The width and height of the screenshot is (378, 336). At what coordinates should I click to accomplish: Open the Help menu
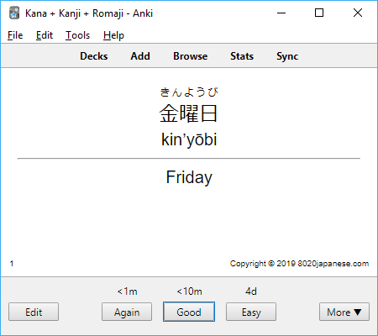pyautogui.click(x=113, y=35)
